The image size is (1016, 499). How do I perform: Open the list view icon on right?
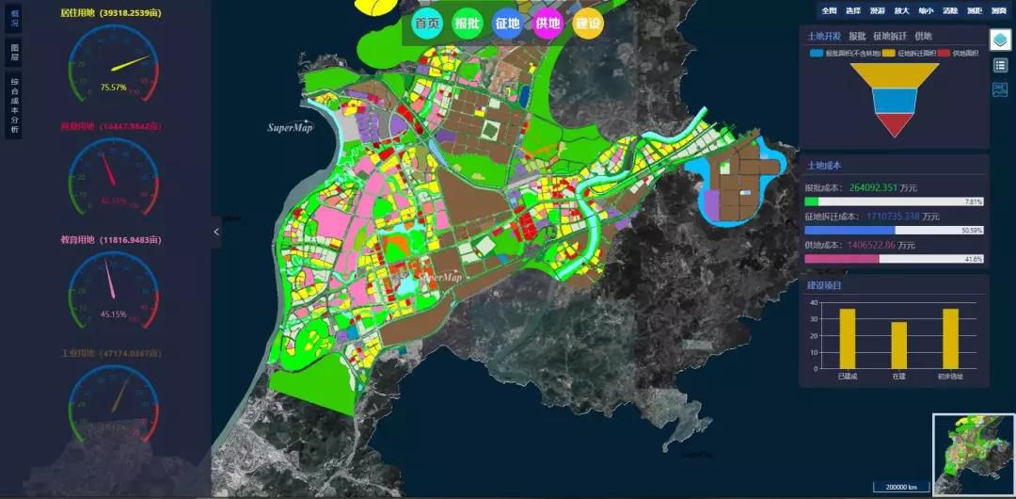pyautogui.click(x=1000, y=65)
